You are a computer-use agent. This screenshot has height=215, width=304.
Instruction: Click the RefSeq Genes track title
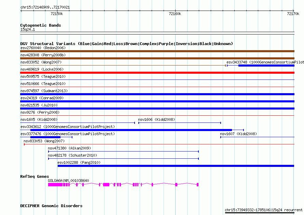click(x=35, y=176)
